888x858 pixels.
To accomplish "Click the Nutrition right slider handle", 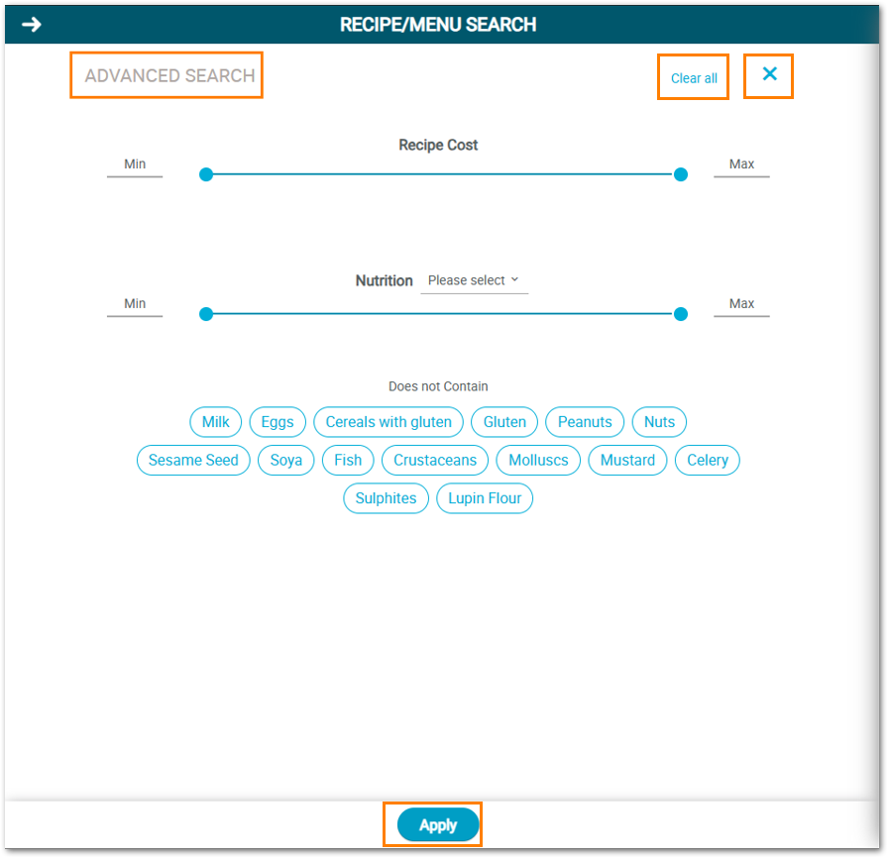I will click(681, 314).
